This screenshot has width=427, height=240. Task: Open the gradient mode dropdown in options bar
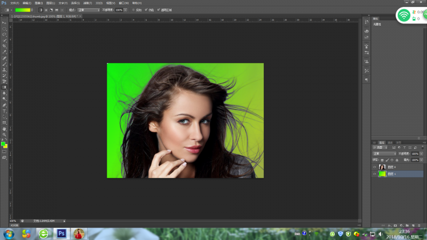coord(89,10)
